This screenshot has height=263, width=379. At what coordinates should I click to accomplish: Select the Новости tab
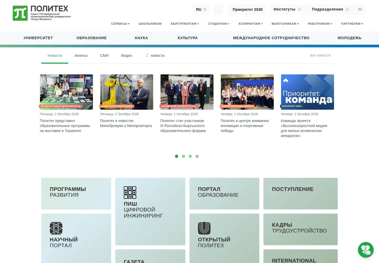(x=55, y=55)
